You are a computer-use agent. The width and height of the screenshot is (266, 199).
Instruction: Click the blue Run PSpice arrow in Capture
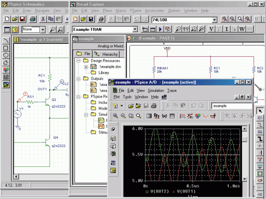click(x=160, y=29)
